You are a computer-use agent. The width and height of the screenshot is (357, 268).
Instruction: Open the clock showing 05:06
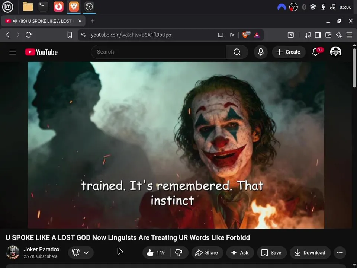click(x=345, y=7)
